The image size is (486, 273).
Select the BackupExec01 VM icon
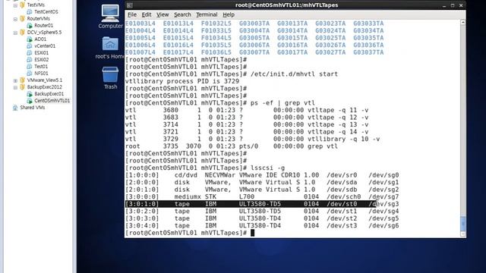click(x=30, y=94)
